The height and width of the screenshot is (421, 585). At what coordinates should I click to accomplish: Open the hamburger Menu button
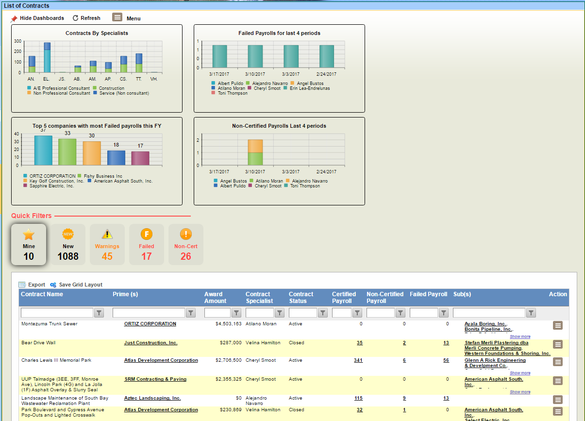pyautogui.click(x=117, y=17)
